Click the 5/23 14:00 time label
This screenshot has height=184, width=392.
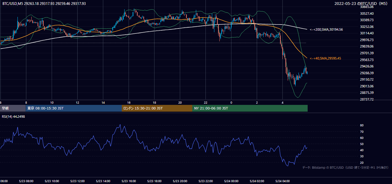[103, 181]
